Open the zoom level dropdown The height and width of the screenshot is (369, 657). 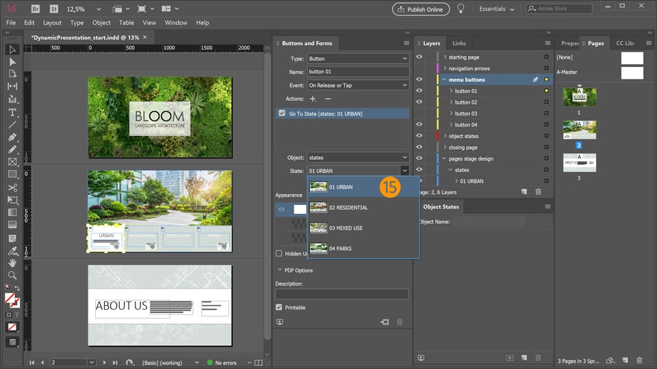(99, 9)
